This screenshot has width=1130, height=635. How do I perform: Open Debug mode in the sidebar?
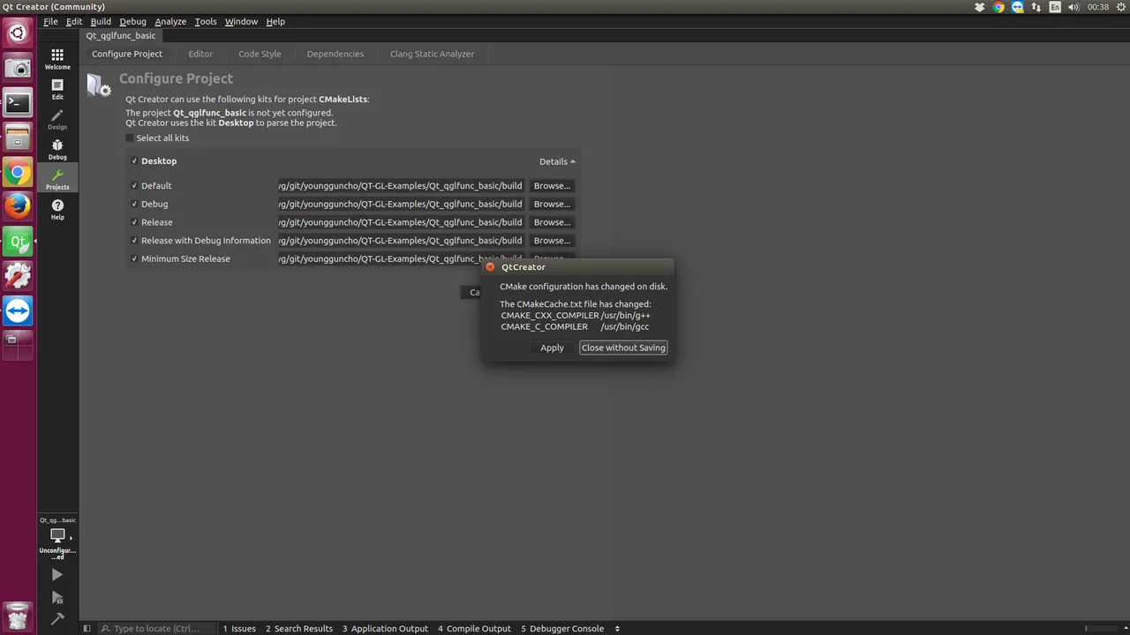coord(57,149)
